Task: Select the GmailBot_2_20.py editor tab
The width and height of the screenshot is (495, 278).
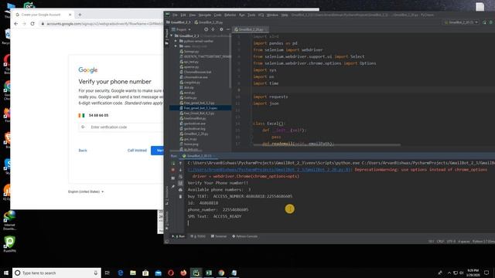Action: point(251,29)
